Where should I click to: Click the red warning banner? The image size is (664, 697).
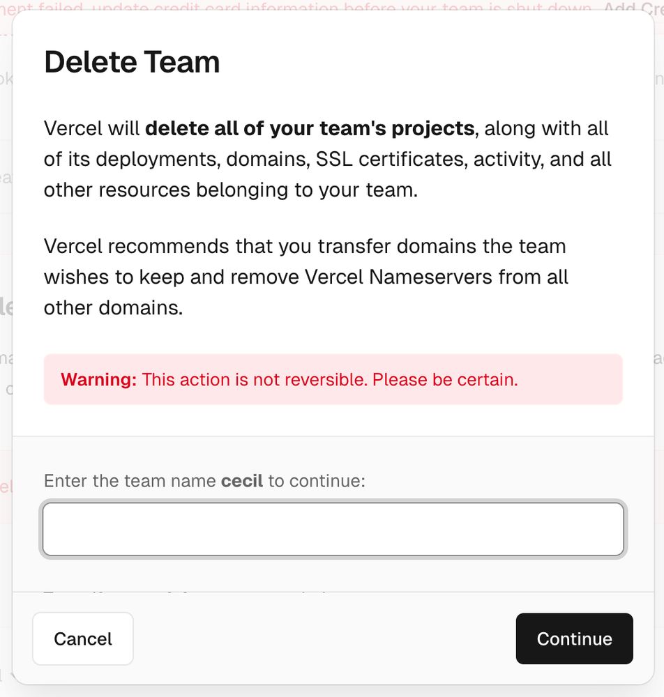(x=333, y=379)
